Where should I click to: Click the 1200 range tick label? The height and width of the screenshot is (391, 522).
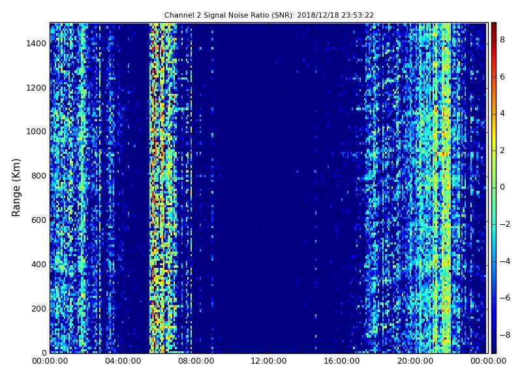[x=37, y=88]
